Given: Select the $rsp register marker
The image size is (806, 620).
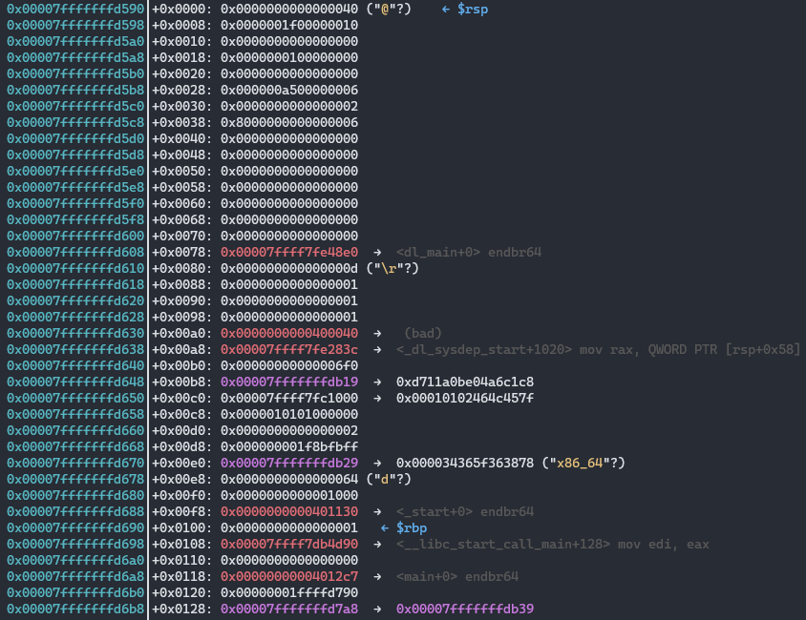Looking at the screenshot, I should point(473,9).
